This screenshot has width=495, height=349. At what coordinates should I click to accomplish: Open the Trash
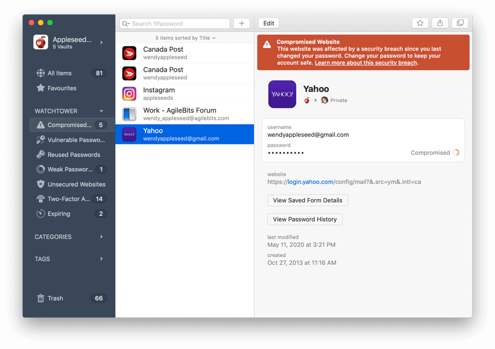click(55, 298)
